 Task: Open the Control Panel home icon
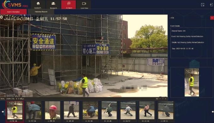click(38, 5)
